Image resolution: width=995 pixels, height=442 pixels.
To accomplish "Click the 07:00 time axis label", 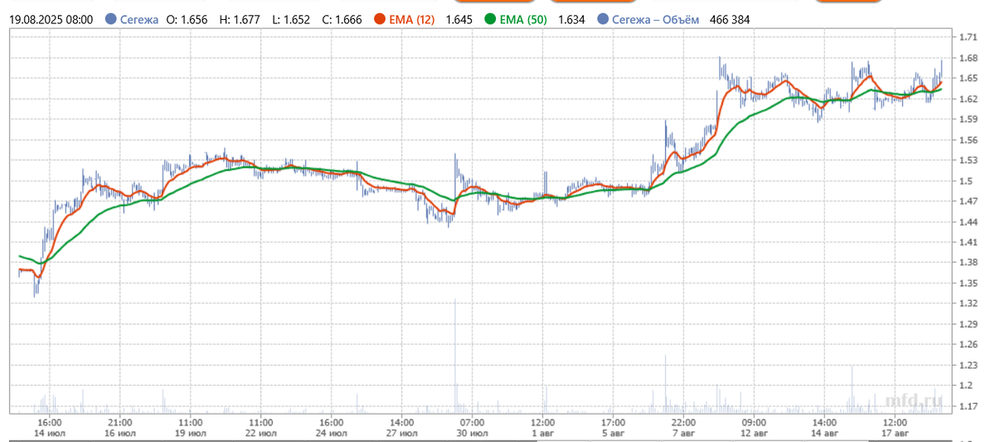I will point(472,422).
